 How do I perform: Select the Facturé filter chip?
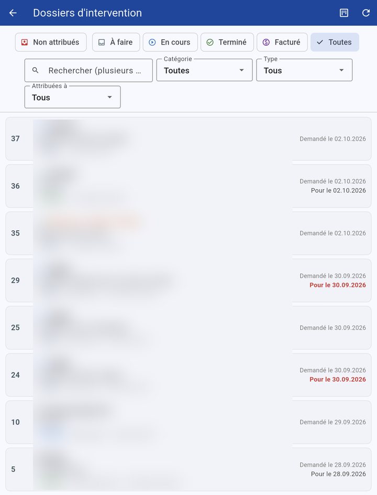point(282,42)
